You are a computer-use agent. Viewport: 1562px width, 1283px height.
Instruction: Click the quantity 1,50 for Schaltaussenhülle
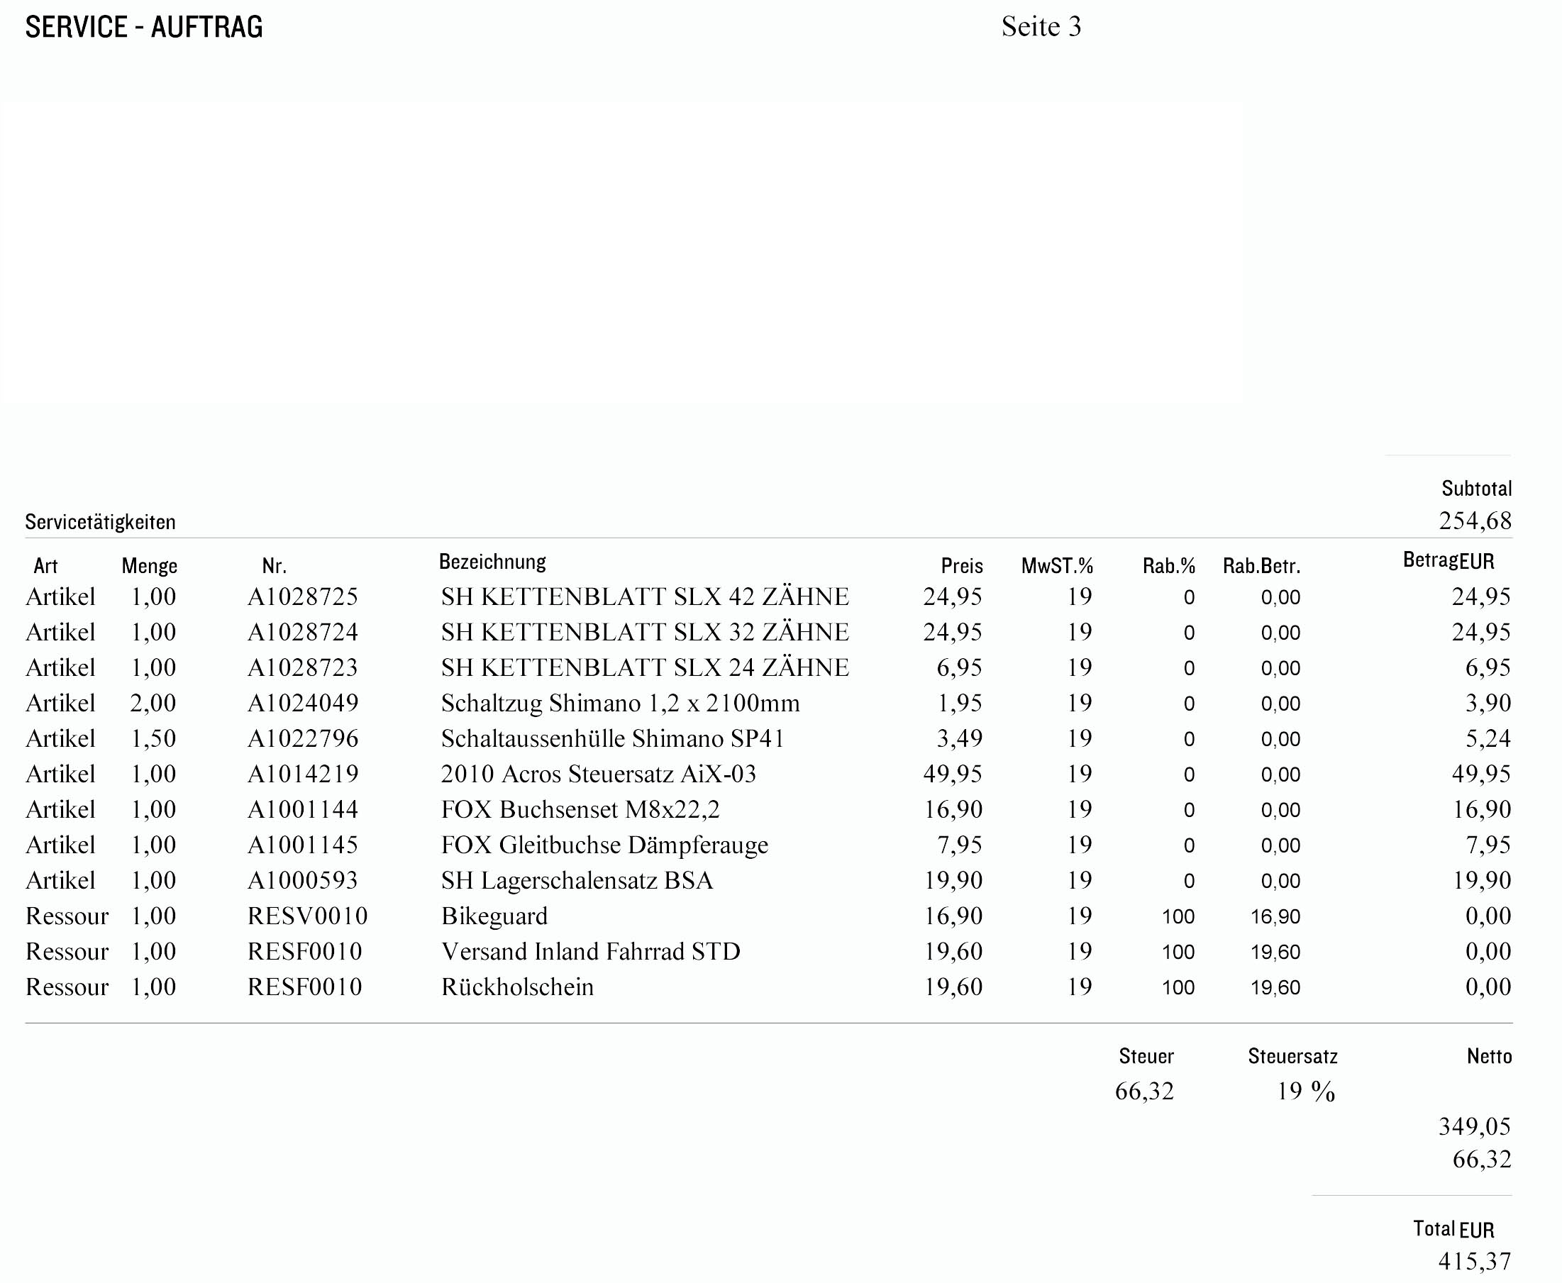pyautogui.click(x=153, y=738)
